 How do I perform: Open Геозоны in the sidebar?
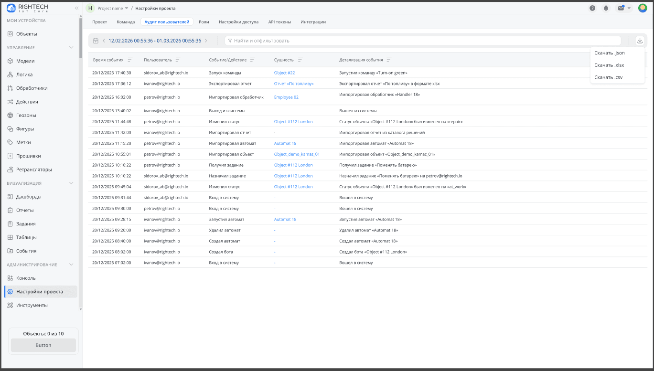(26, 115)
